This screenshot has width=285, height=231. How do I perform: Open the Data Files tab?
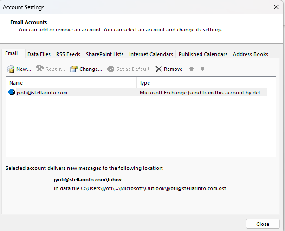point(39,54)
